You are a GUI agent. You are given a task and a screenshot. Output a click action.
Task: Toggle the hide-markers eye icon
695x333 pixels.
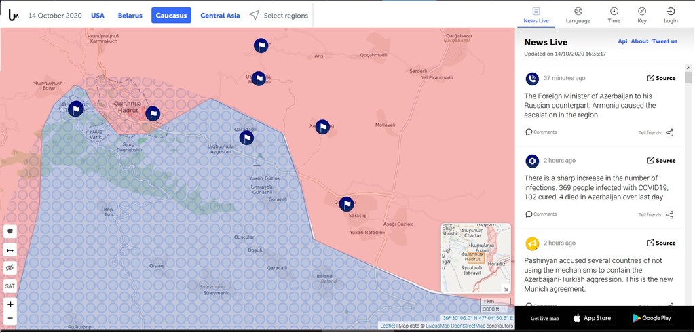(10, 268)
